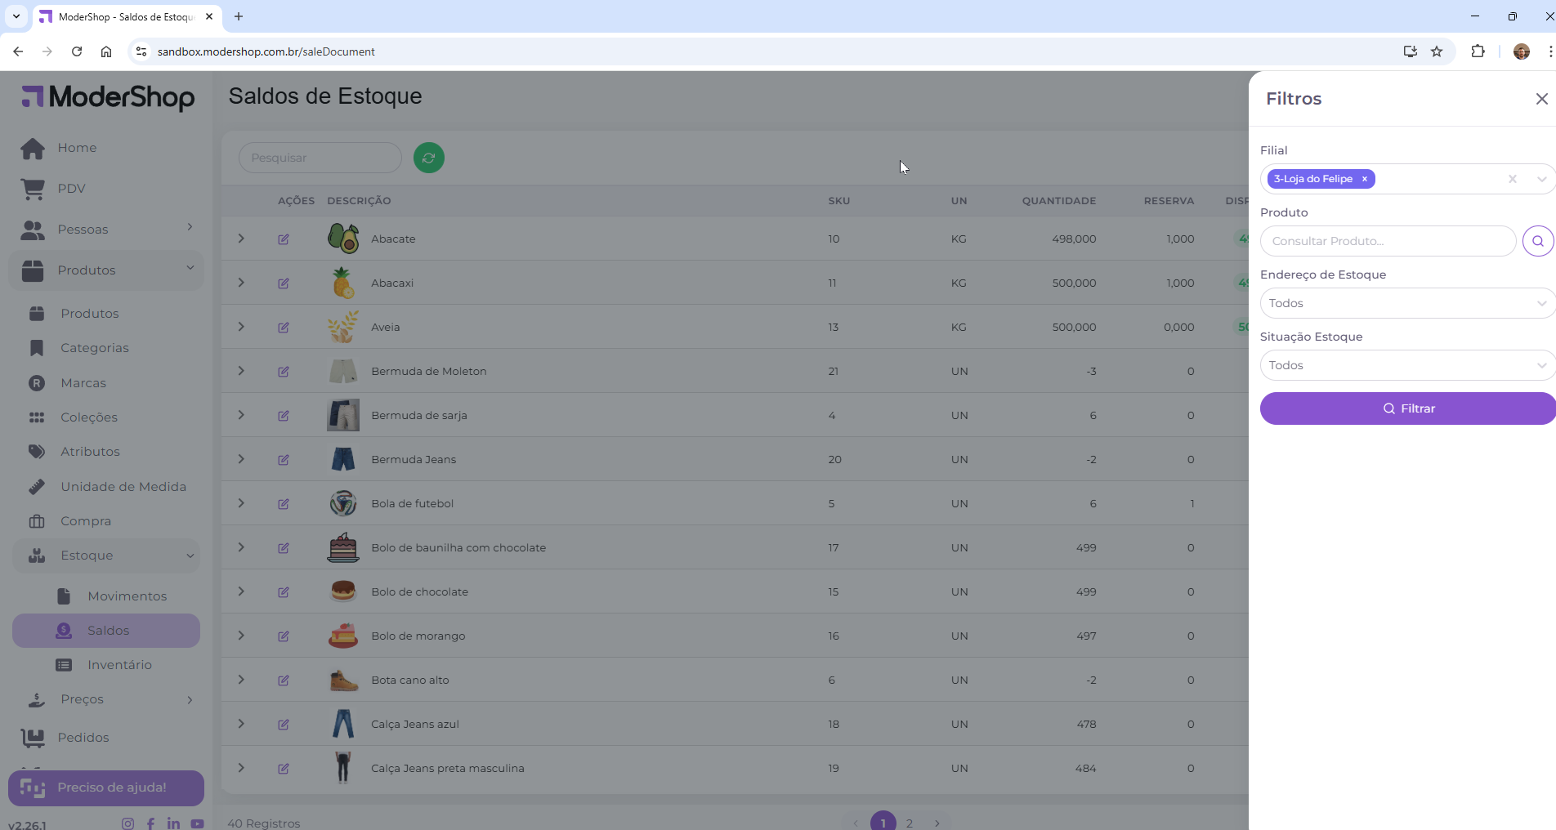Open the YouTube icon in the footer
The width and height of the screenshot is (1556, 830).
(x=197, y=823)
